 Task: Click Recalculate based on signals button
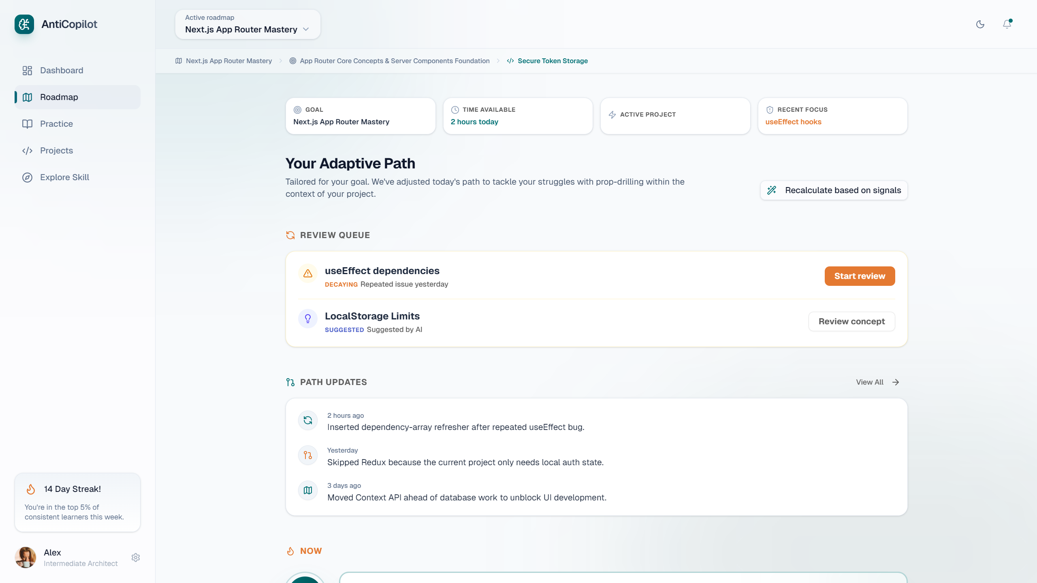834,190
